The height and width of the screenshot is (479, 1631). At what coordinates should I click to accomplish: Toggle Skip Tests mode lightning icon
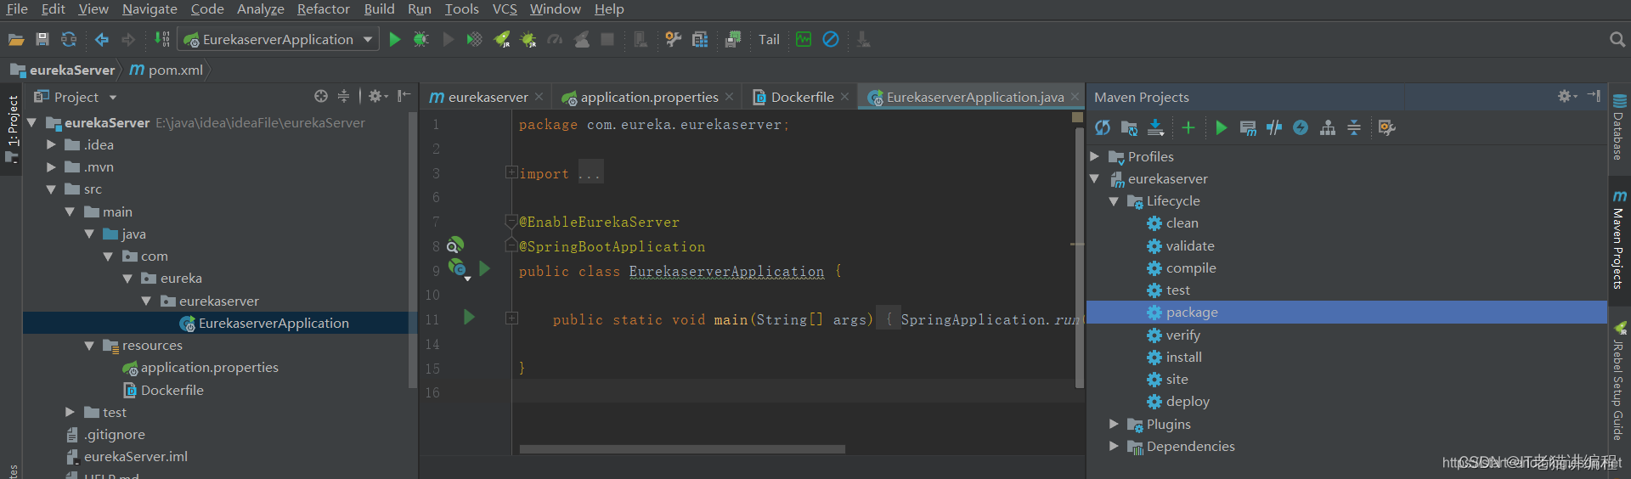[x=1301, y=127]
